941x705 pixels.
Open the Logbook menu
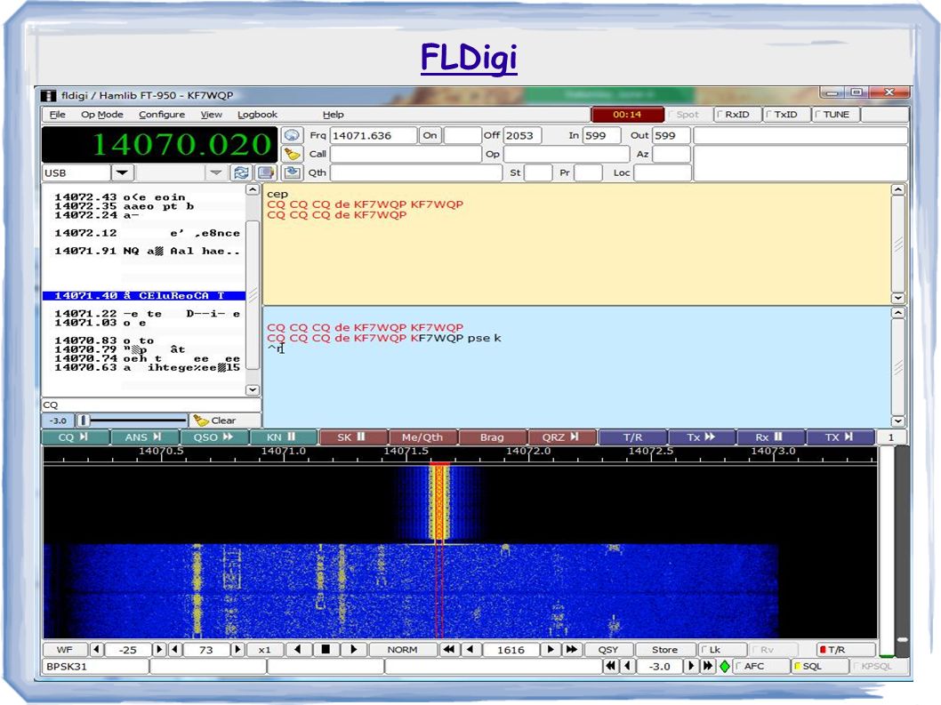pos(257,115)
